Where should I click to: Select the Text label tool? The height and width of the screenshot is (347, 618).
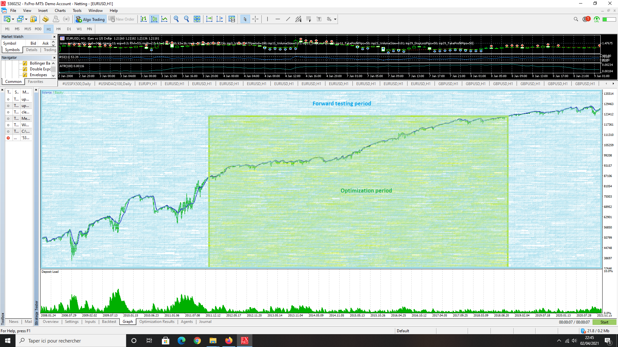pos(319,19)
